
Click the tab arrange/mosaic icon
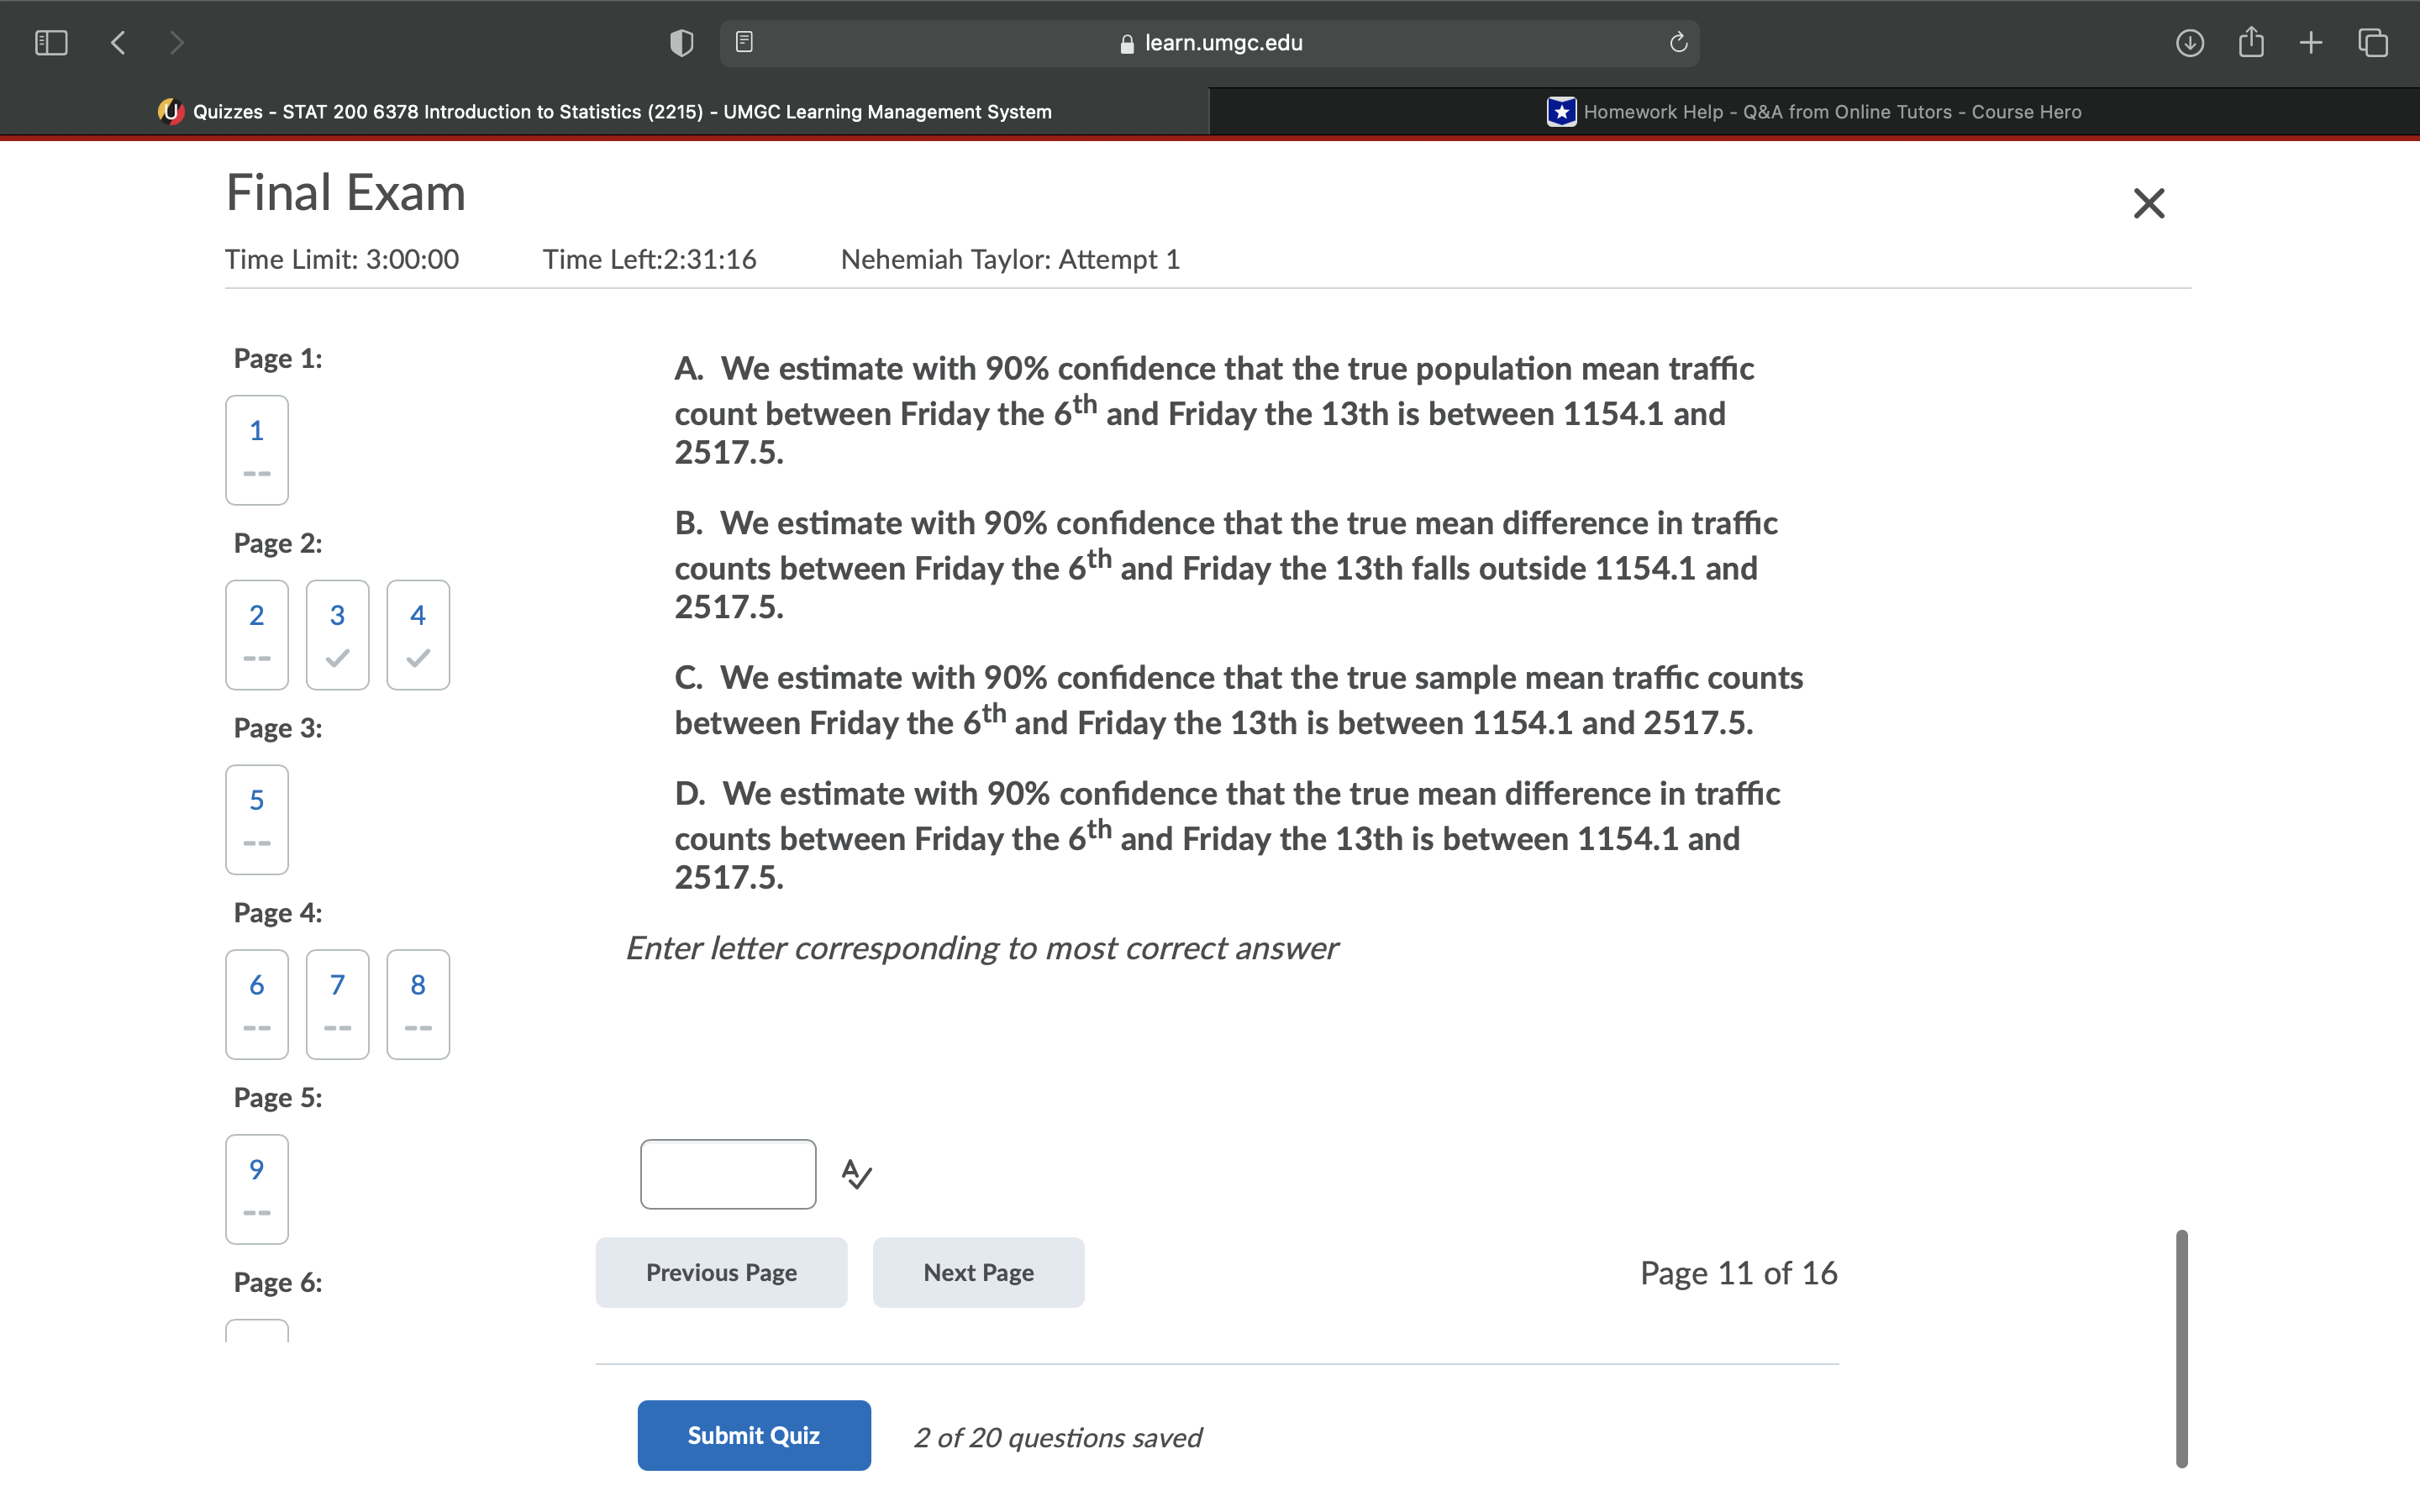click(2376, 44)
